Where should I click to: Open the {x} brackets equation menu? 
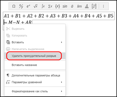pos(58,6)
